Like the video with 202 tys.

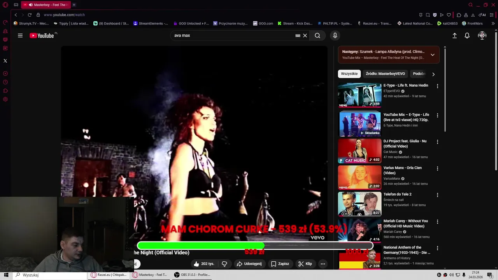[x=205, y=264]
